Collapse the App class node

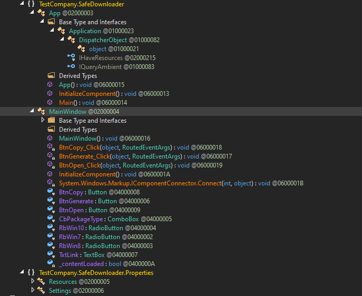33,13
